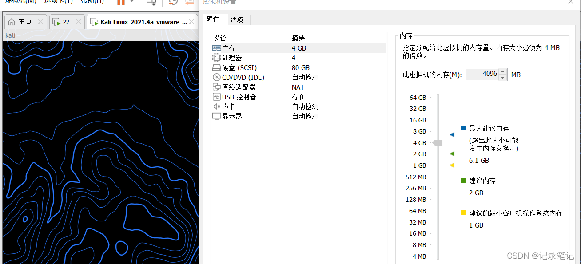
Task: Click the memory slider handle at 4 GB
Action: click(437, 142)
